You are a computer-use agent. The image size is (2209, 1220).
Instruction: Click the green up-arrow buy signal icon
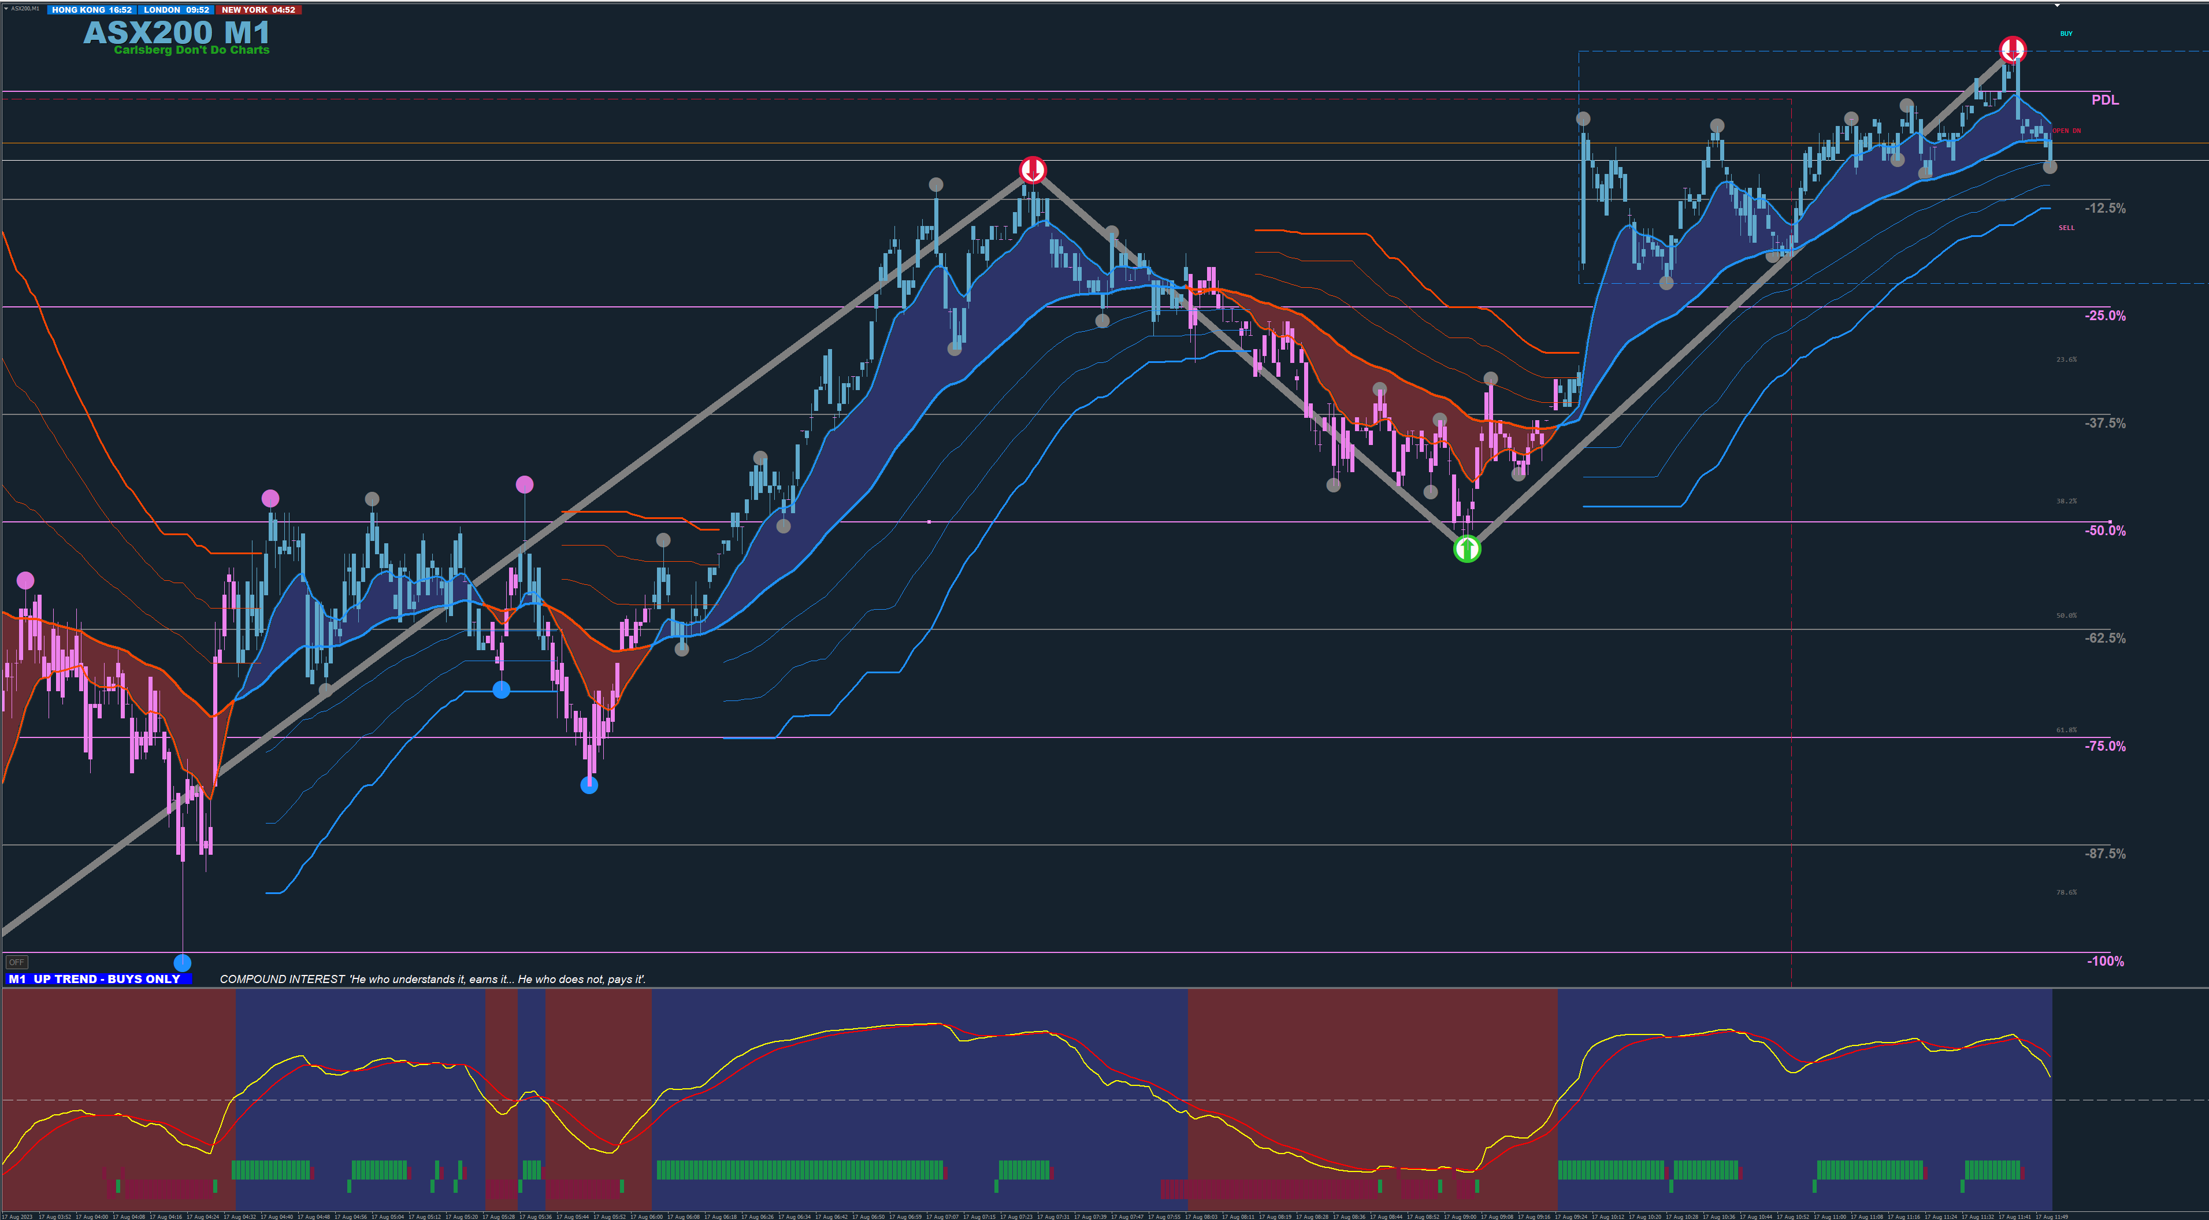(1467, 548)
